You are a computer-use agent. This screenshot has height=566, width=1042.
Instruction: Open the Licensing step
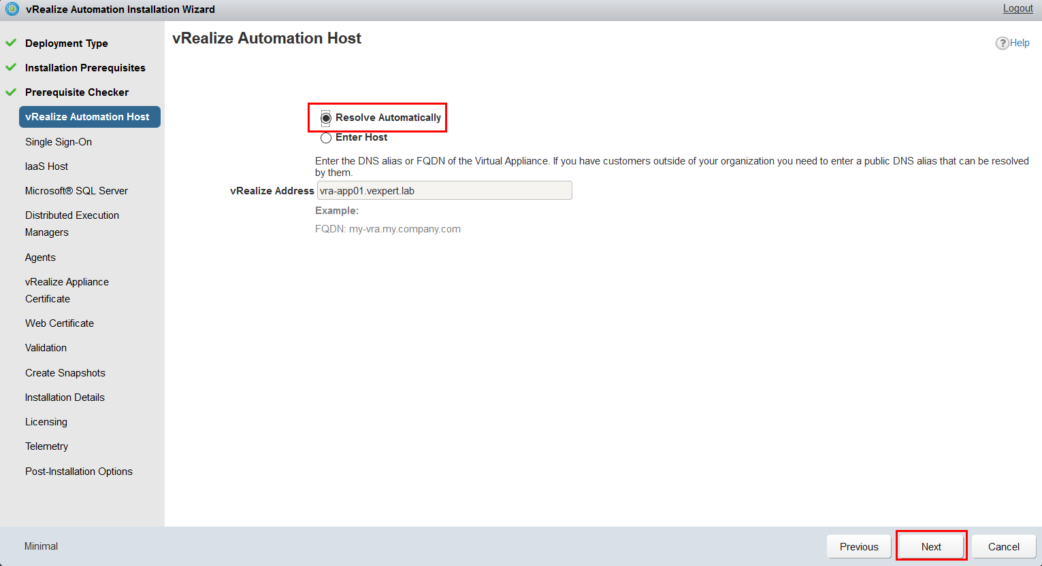tap(46, 422)
